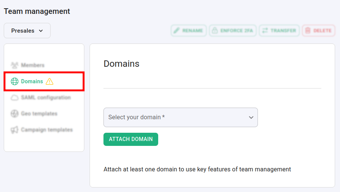The height and width of the screenshot is (192, 340).
Task: Open the Presales team dropdown
Action: coord(27,31)
